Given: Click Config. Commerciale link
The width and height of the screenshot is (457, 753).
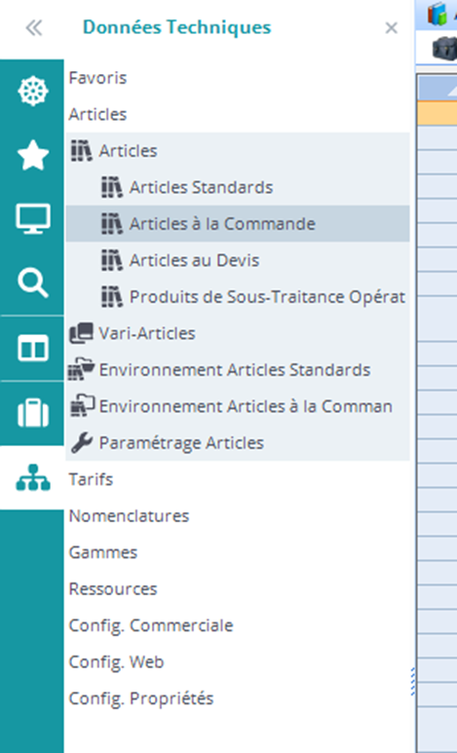Looking at the screenshot, I should pyautogui.click(x=151, y=625).
